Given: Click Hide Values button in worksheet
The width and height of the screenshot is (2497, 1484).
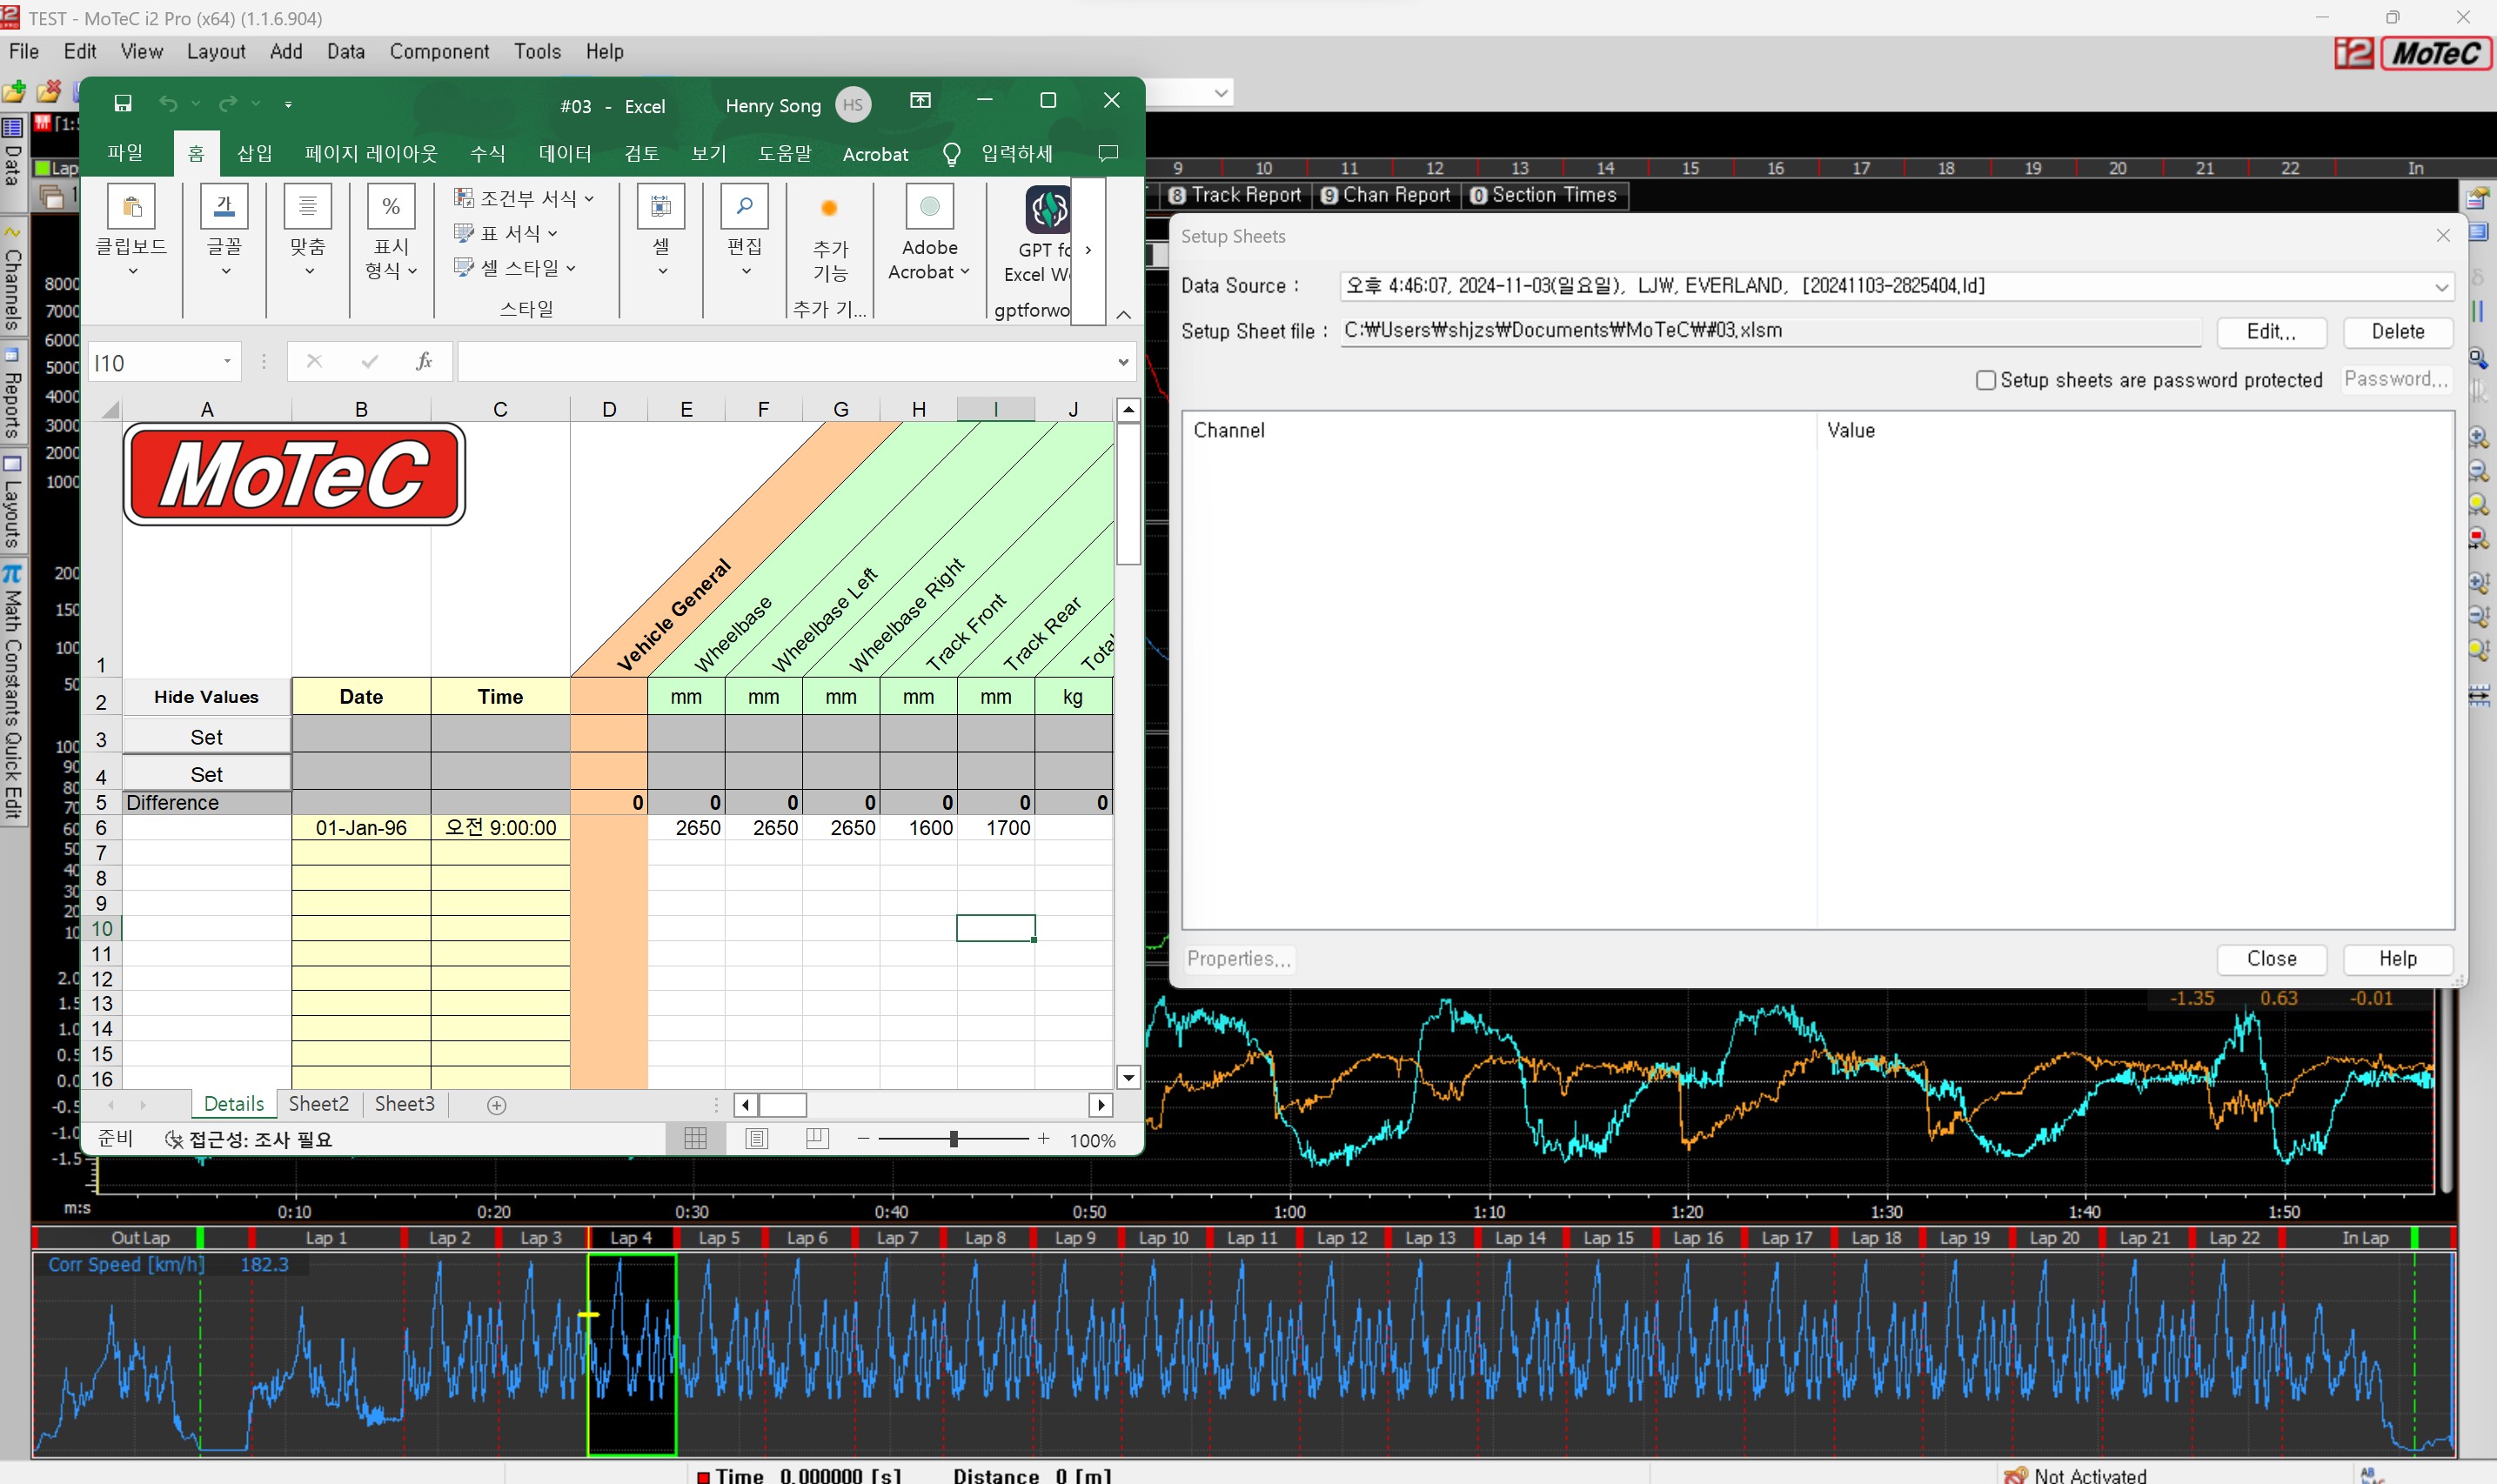Looking at the screenshot, I should tap(207, 697).
